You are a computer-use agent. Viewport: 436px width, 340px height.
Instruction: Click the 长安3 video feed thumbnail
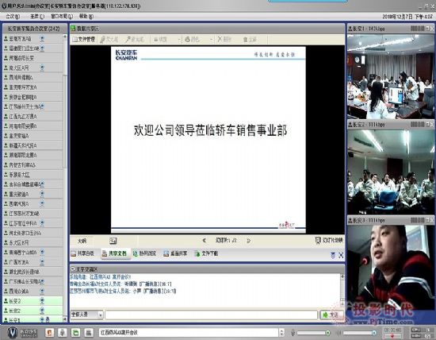coord(390,268)
